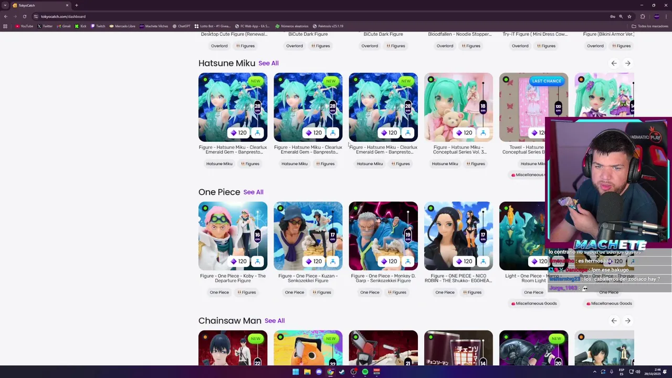Open the ChatGPT bookmark

pyautogui.click(x=182, y=26)
